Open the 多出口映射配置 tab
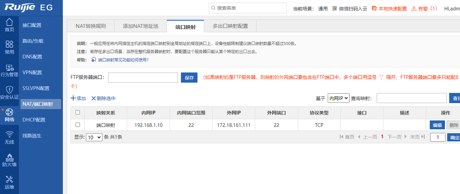 pos(230,26)
